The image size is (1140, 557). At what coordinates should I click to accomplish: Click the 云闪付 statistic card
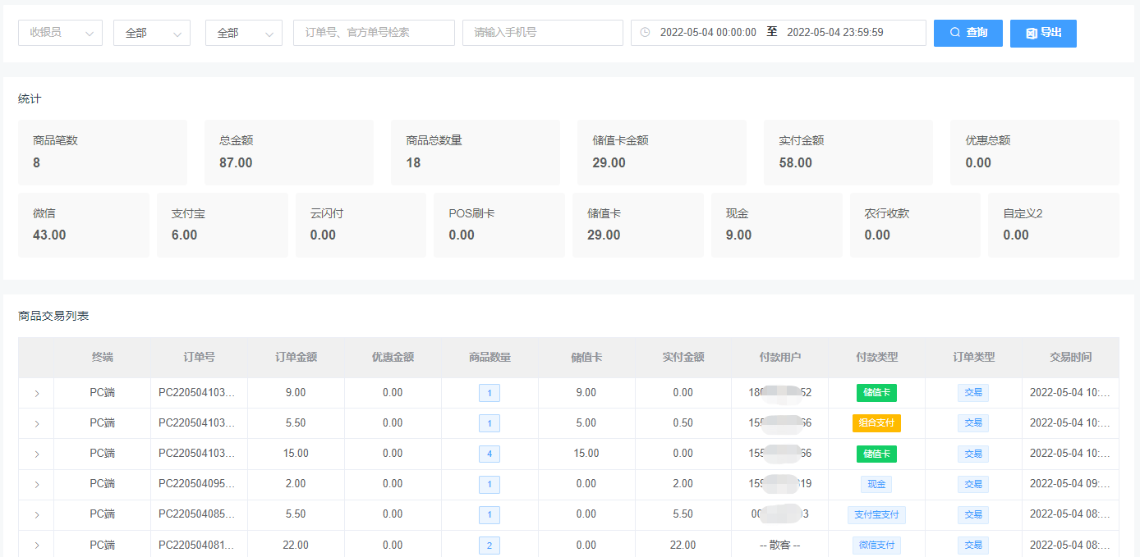pos(361,225)
